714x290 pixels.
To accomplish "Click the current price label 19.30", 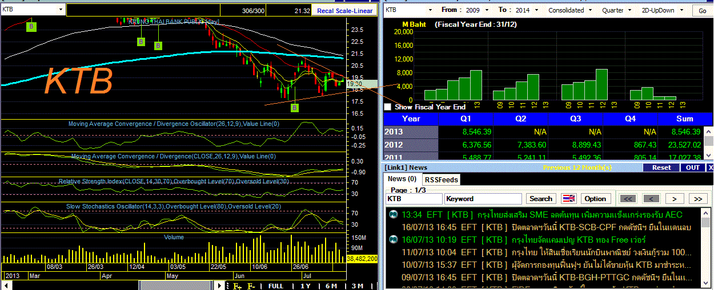I will pos(362,84).
